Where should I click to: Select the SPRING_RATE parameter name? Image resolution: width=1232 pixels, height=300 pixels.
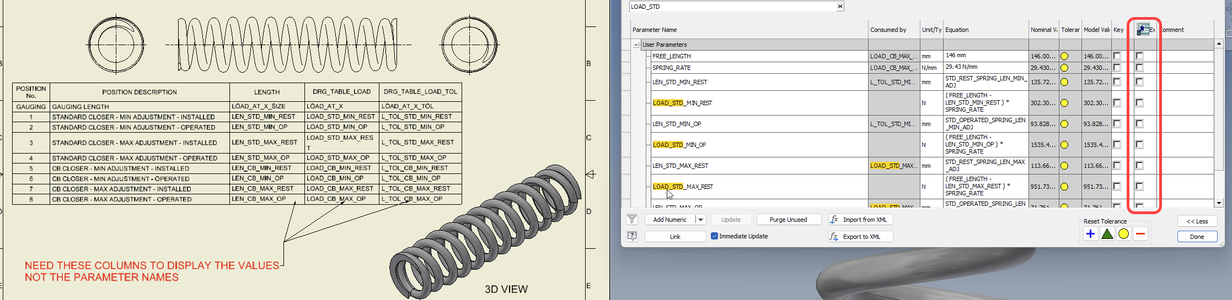pos(671,68)
